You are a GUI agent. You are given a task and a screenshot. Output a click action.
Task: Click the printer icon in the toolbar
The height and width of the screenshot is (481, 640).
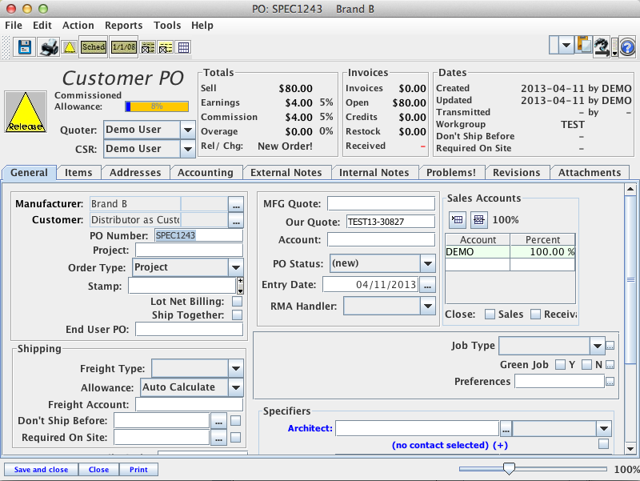click(x=49, y=47)
